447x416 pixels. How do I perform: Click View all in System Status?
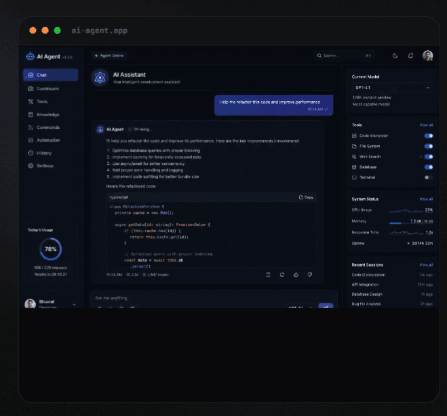426,199
